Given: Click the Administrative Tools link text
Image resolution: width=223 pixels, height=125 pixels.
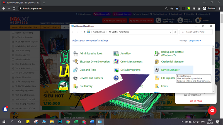Looking at the screenshot, I should (x=91, y=54).
